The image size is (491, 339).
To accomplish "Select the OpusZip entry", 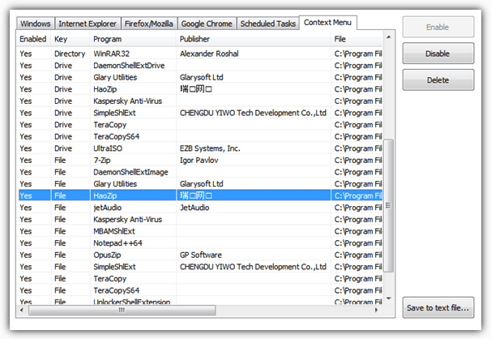I will [200, 255].
